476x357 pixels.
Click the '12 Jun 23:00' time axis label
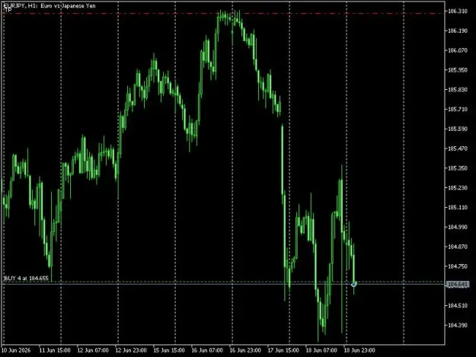tap(131, 350)
